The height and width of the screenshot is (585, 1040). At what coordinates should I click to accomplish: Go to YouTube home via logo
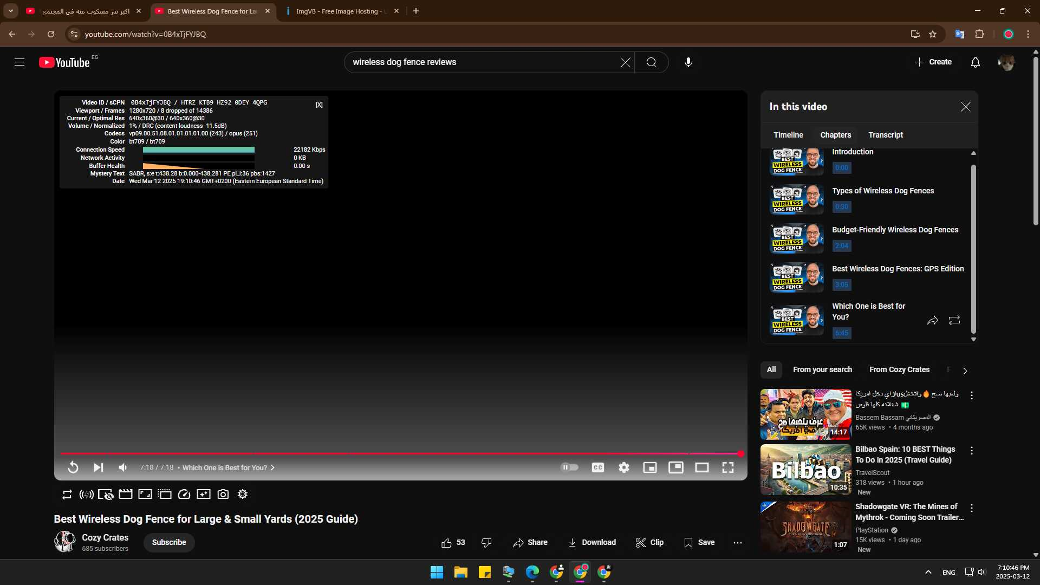(x=64, y=62)
